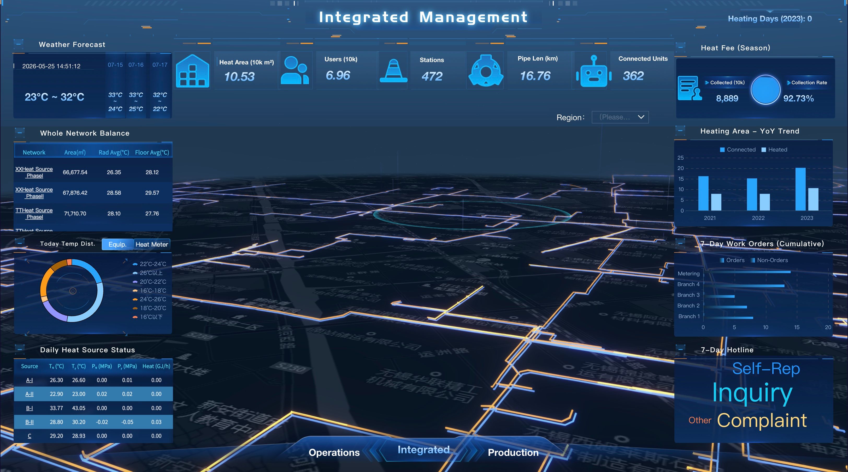Open TTHeat Source PhaseI network link

click(34, 213)
